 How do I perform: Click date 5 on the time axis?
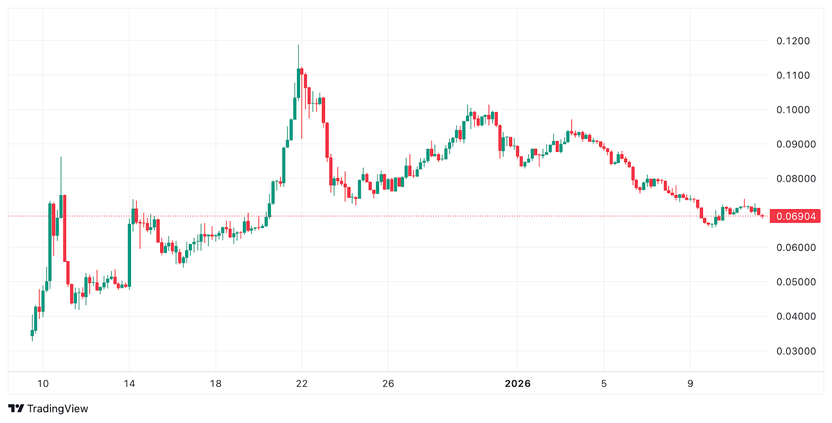click(604, 384)
